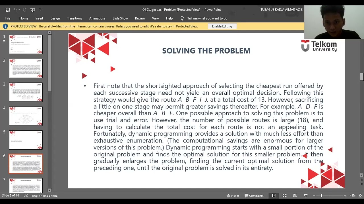Click the Undo arrow in the toolbar
The height and width of the screenshot is (204, 364).
point(15,10)
